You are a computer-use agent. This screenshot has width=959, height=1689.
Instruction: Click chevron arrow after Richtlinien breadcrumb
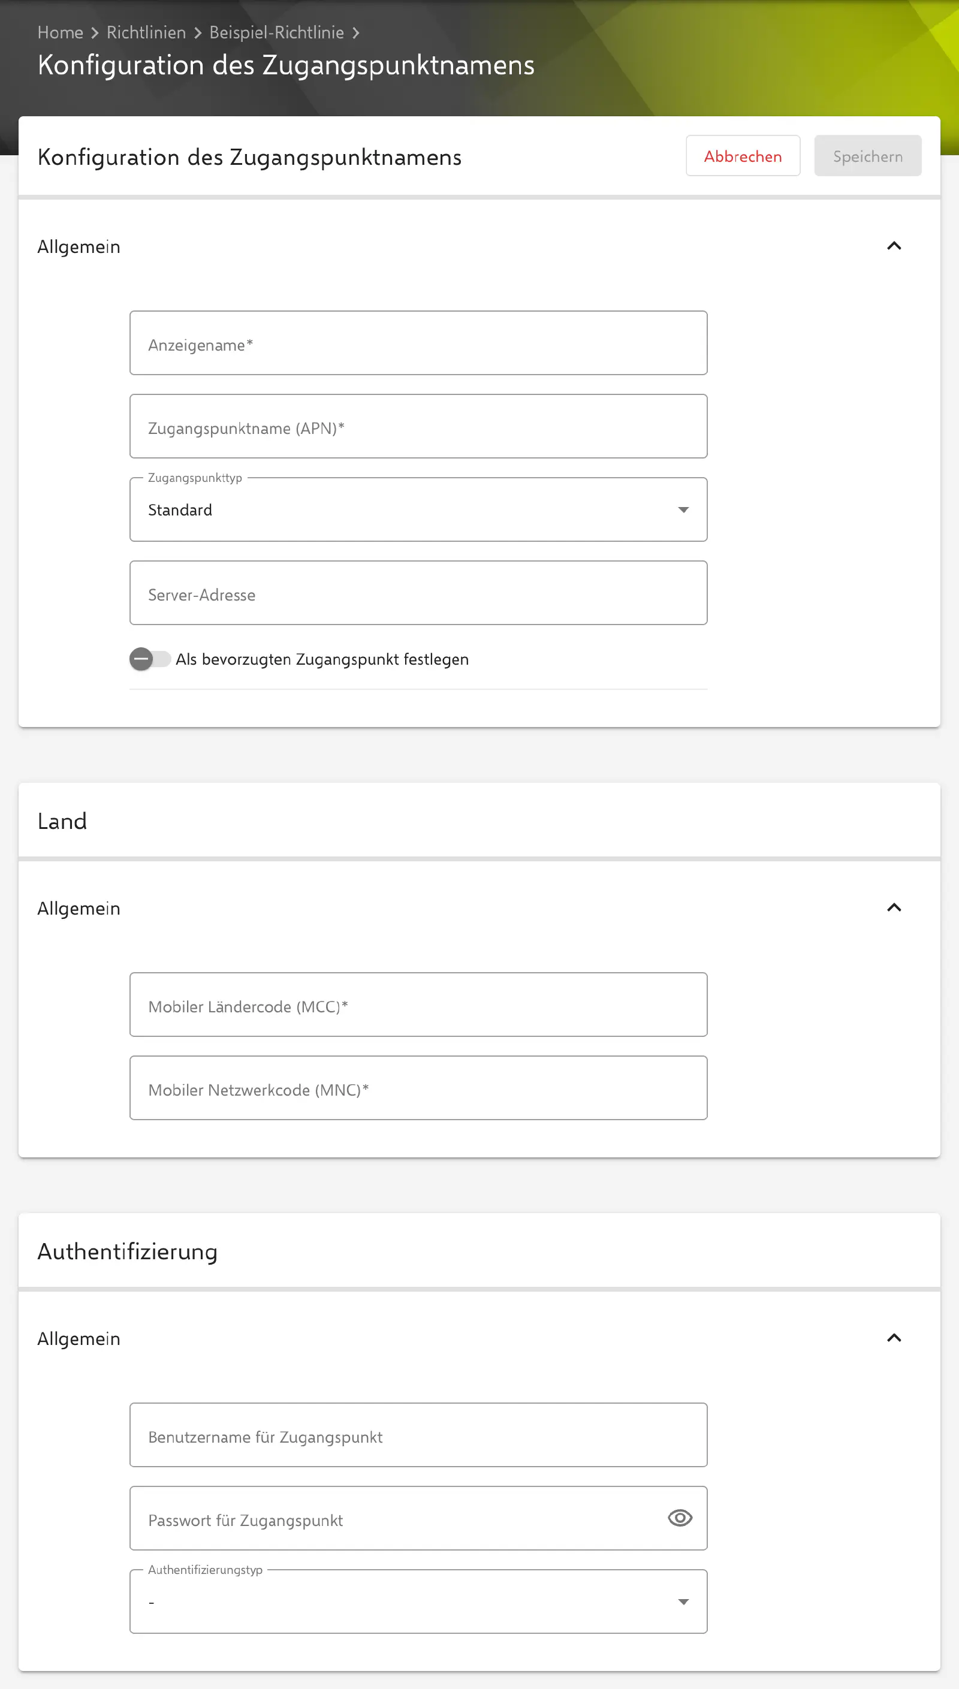point(198,33)
